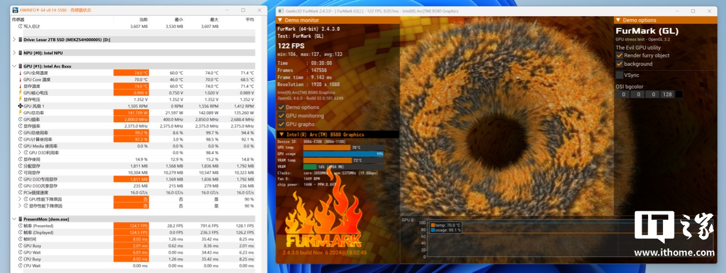Click the GPU fan 1 sensor icon
The width and height of the screenshot is (726, 273).
click(21, 106)
